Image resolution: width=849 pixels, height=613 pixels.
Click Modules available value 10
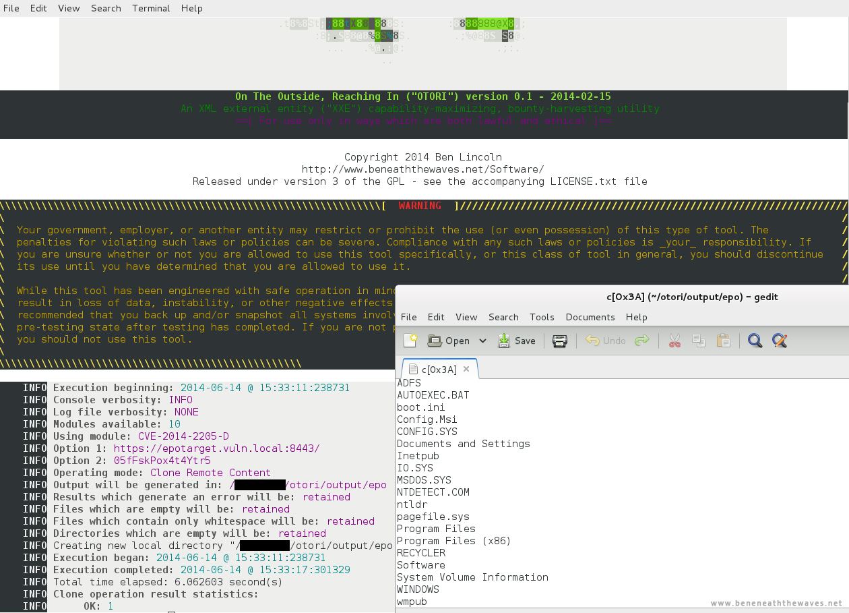(174, 424)
